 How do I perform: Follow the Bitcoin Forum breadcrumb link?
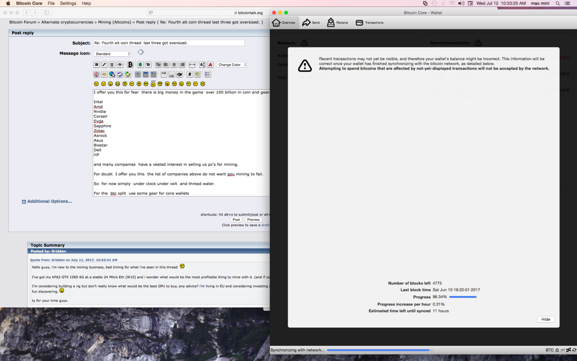pyautogui.click(x=23, y=22)
